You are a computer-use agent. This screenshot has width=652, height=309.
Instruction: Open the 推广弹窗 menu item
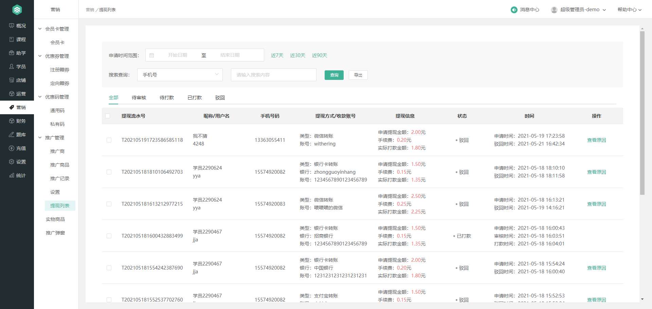[55, 233]
